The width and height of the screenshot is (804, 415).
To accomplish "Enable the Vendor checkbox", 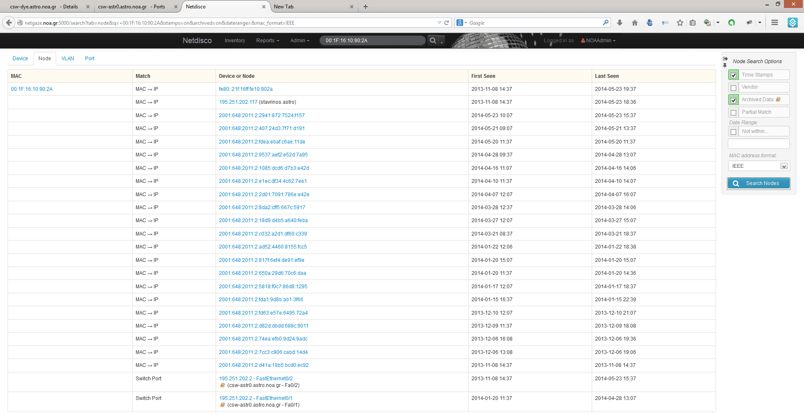I will coord(733,88).
